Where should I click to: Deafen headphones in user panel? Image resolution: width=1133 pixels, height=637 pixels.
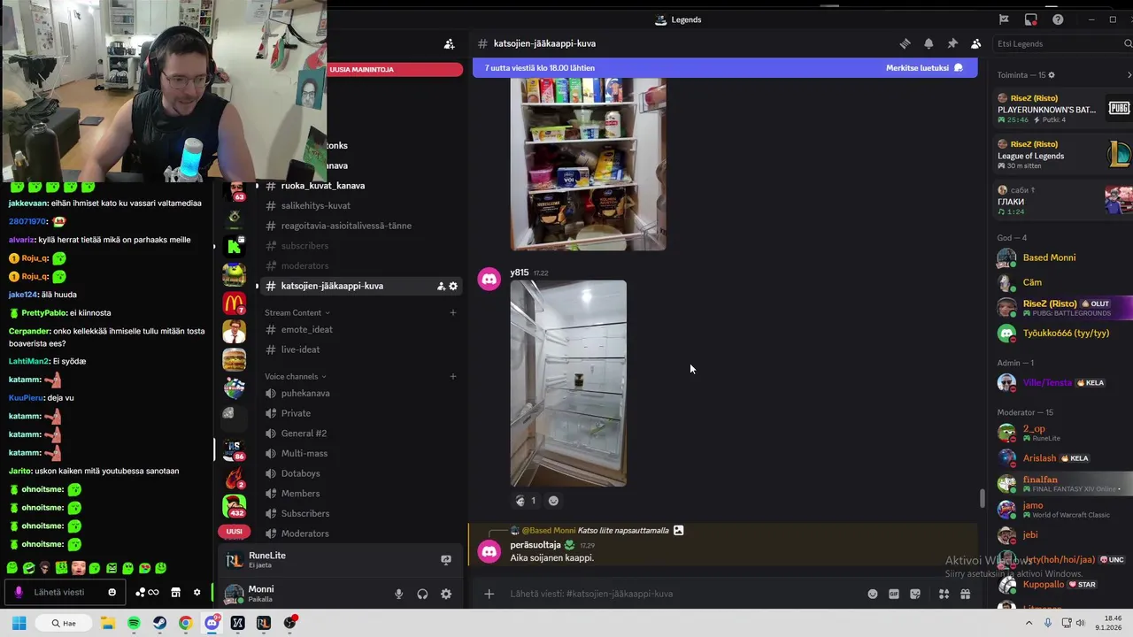(x=422, y=595)
